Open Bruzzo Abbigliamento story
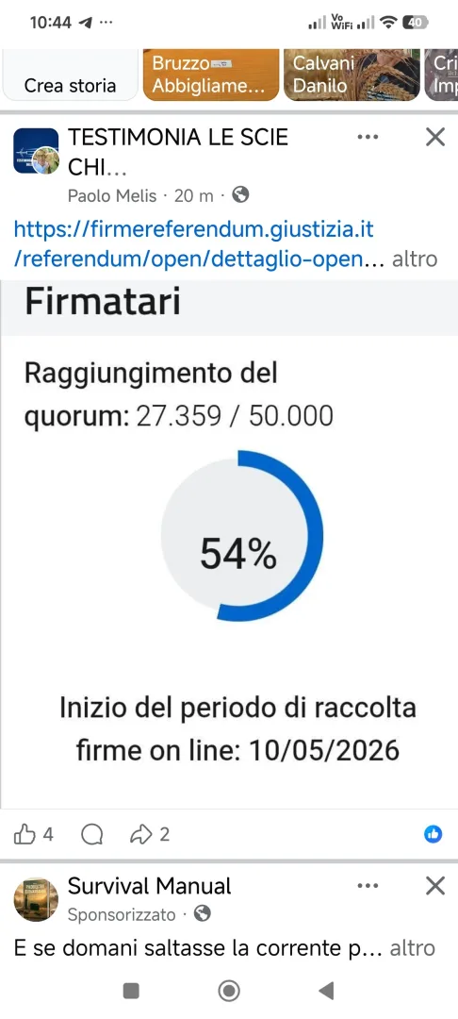The image size is (458, 1019). pos(211,75)
